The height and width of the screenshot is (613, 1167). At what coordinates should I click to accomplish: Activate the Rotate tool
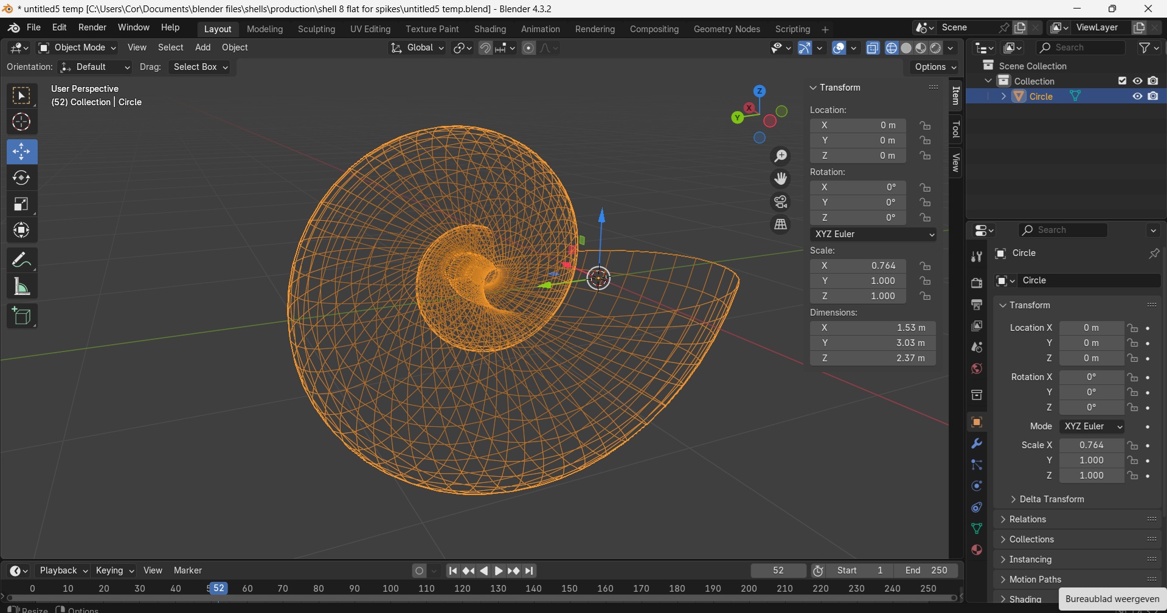pyautogui.click(x=21, y=178)
